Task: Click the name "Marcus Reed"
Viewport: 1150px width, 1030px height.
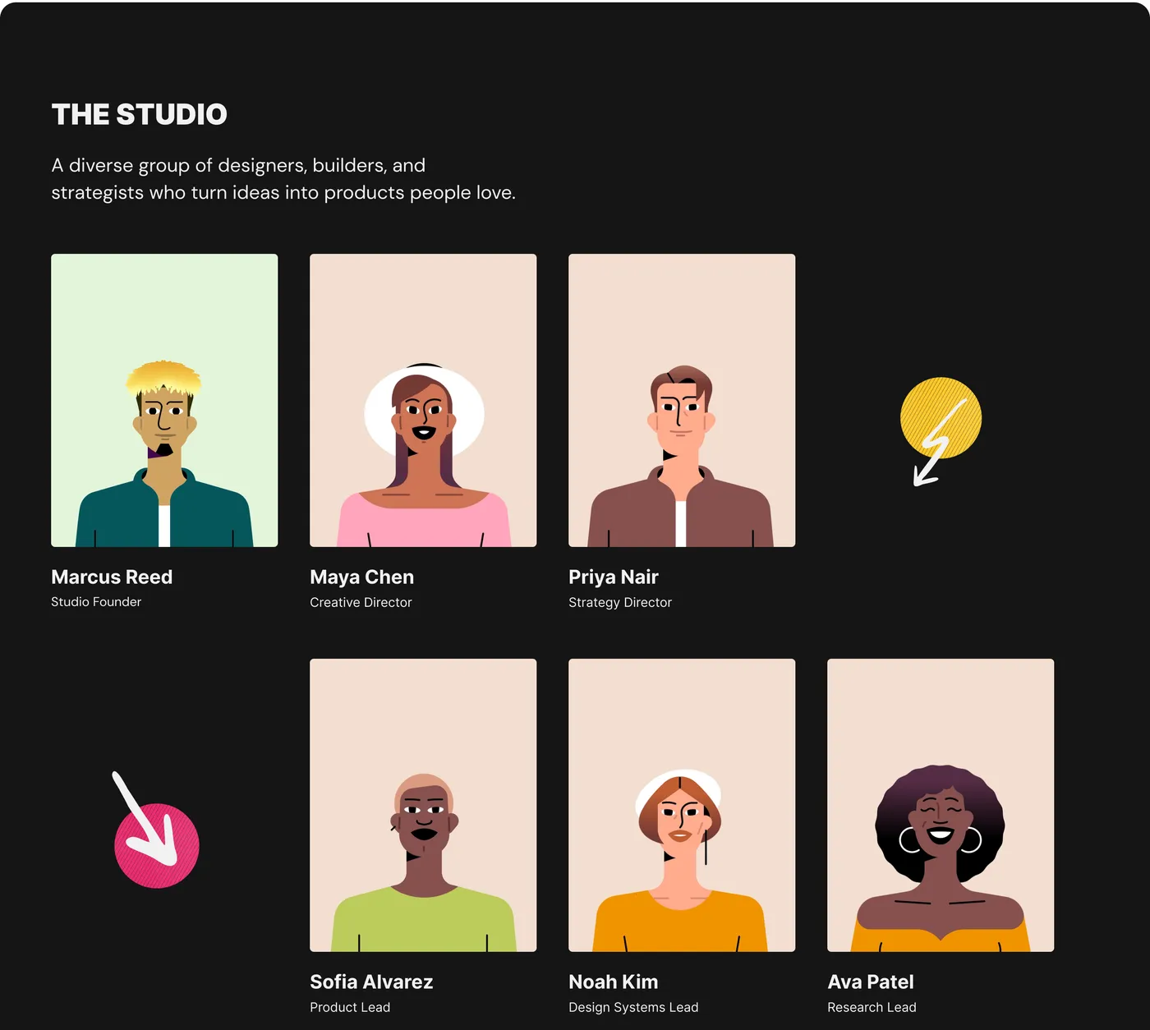Action: click(112, 577)
